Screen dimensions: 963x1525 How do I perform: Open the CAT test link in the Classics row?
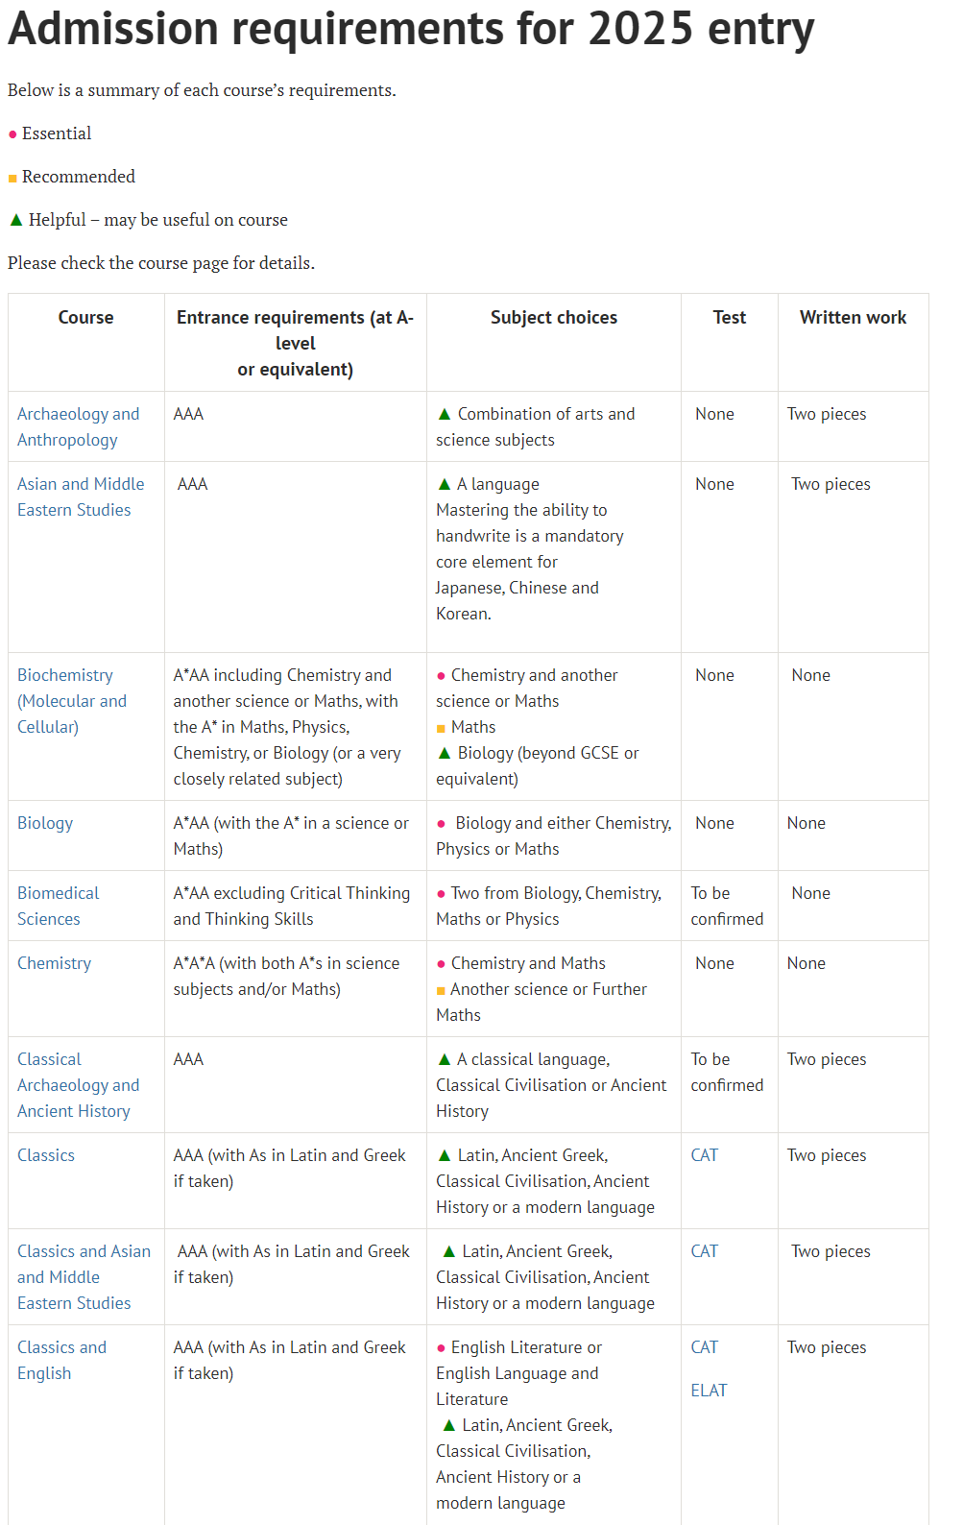point(704,1155)
